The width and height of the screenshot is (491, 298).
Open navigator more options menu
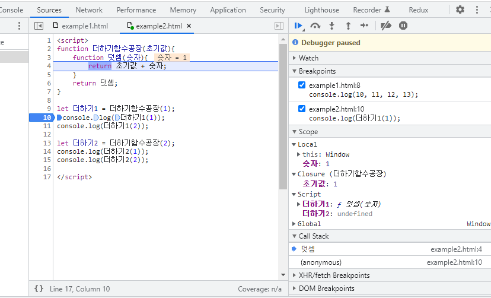click(x=19, y=26)
